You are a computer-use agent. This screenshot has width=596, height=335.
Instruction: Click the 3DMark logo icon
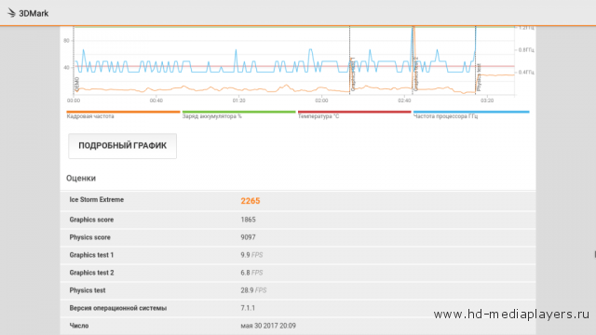11,13
